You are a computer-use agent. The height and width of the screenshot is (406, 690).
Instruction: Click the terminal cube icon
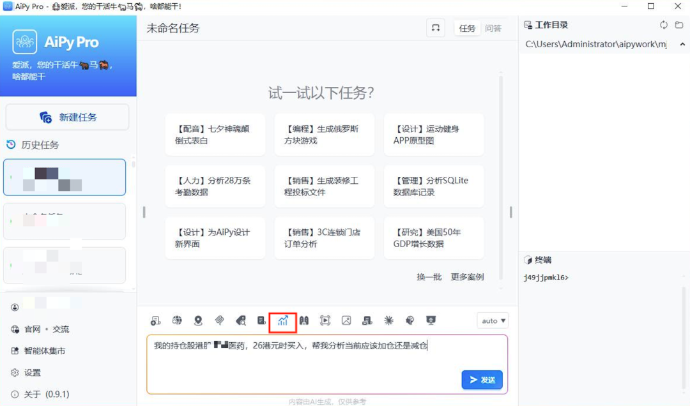(x=528, y=260)
